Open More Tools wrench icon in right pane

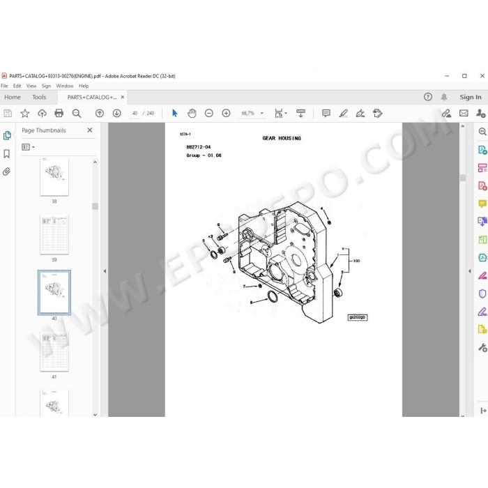tap(482, 347)
